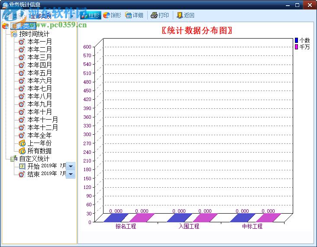The image size is (317, 247).
Task: Click the 返回 return button
Action: [x=185, y=15]
